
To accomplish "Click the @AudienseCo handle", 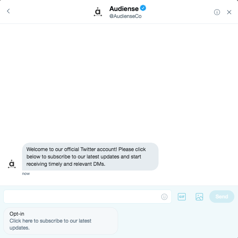I will (125, 16).
